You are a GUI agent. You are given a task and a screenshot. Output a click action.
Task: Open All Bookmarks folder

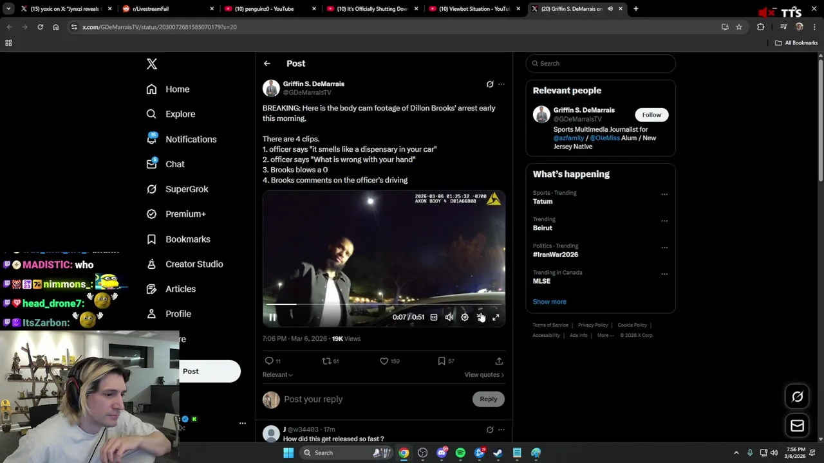click(796, 43)
